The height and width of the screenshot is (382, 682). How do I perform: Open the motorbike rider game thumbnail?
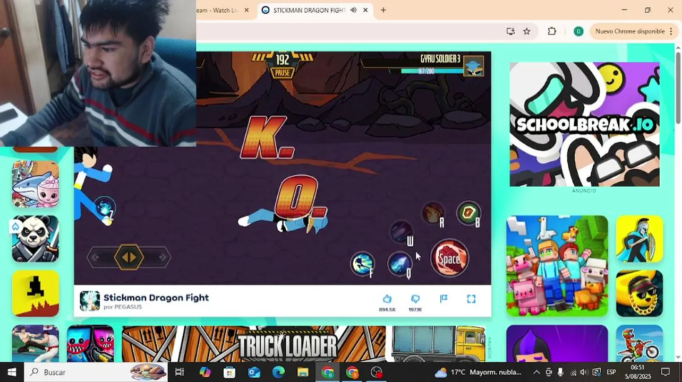coord(640,343)
